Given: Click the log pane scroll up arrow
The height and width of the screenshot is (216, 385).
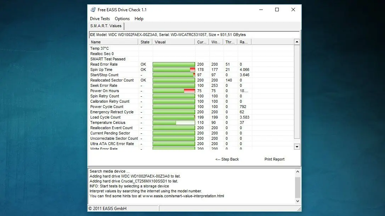Looking at the screenshot, I should [298, 172].
